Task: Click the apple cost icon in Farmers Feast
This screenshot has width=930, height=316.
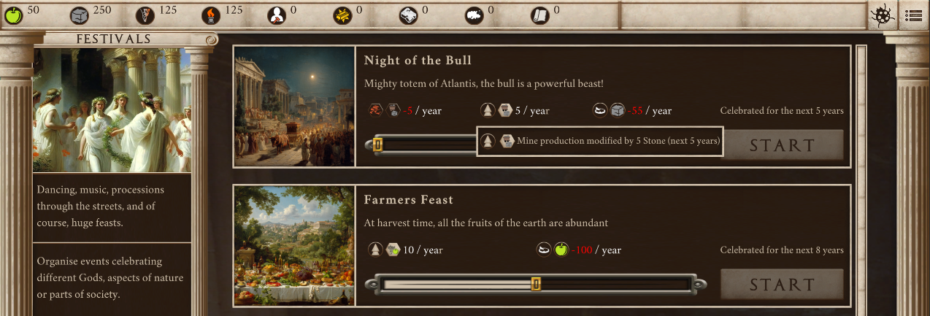Action: pos(561,250)
